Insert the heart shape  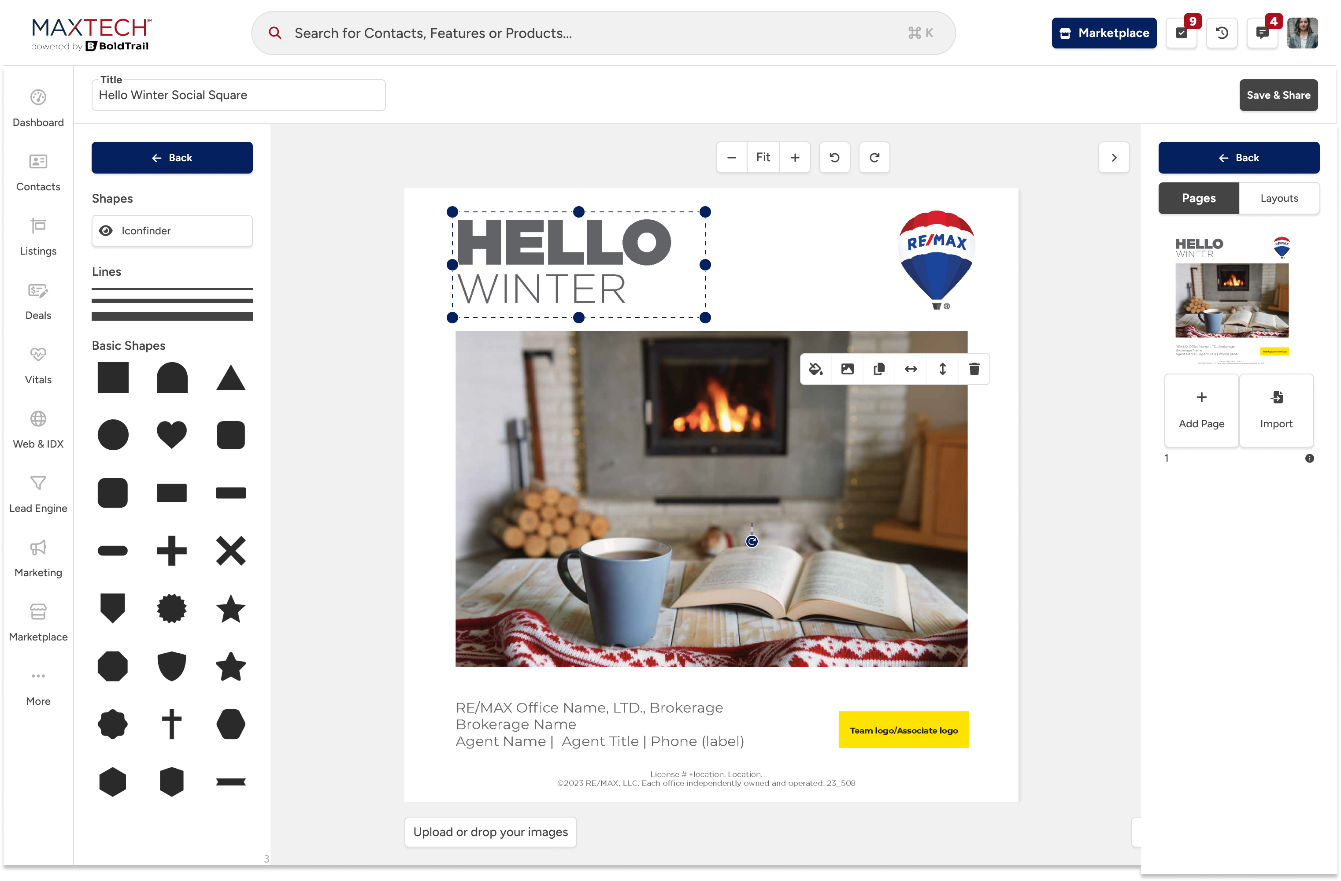pos(171,434)
